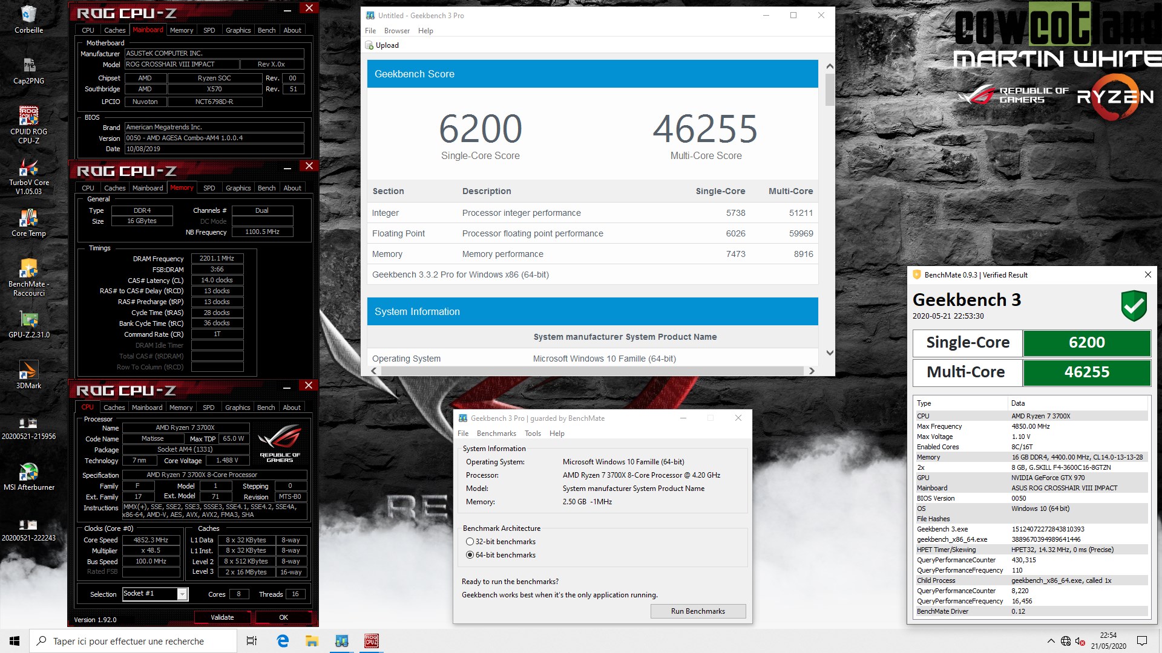Open Mainboard tab in the top CPU-Z window
This screenshot has width=1162, height=653.
[x=148, y=30]
